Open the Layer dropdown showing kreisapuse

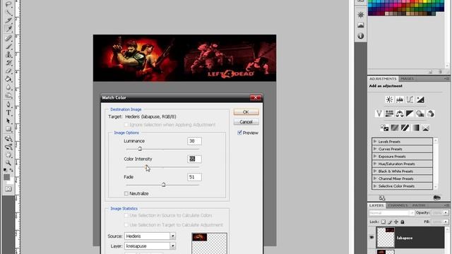pyautogui.click(x=150, y=246)
